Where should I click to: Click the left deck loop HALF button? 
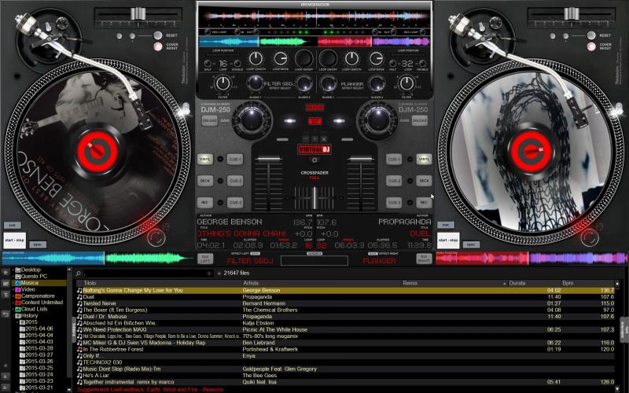pyautogui.click(x=208, y=64)
